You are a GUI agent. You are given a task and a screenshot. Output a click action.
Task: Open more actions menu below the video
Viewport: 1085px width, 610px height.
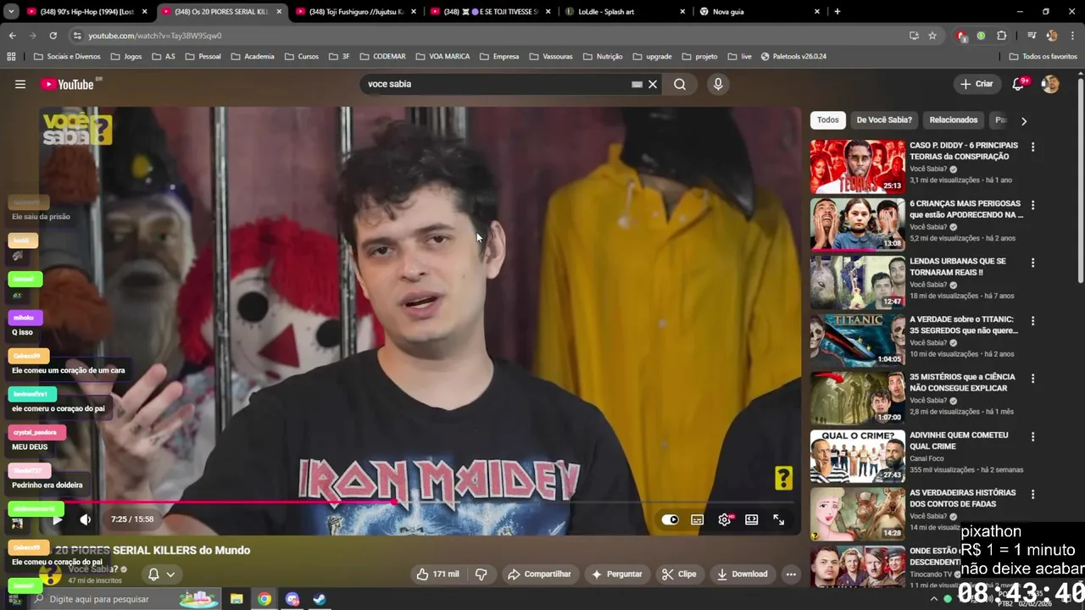[x=791, y=574]
